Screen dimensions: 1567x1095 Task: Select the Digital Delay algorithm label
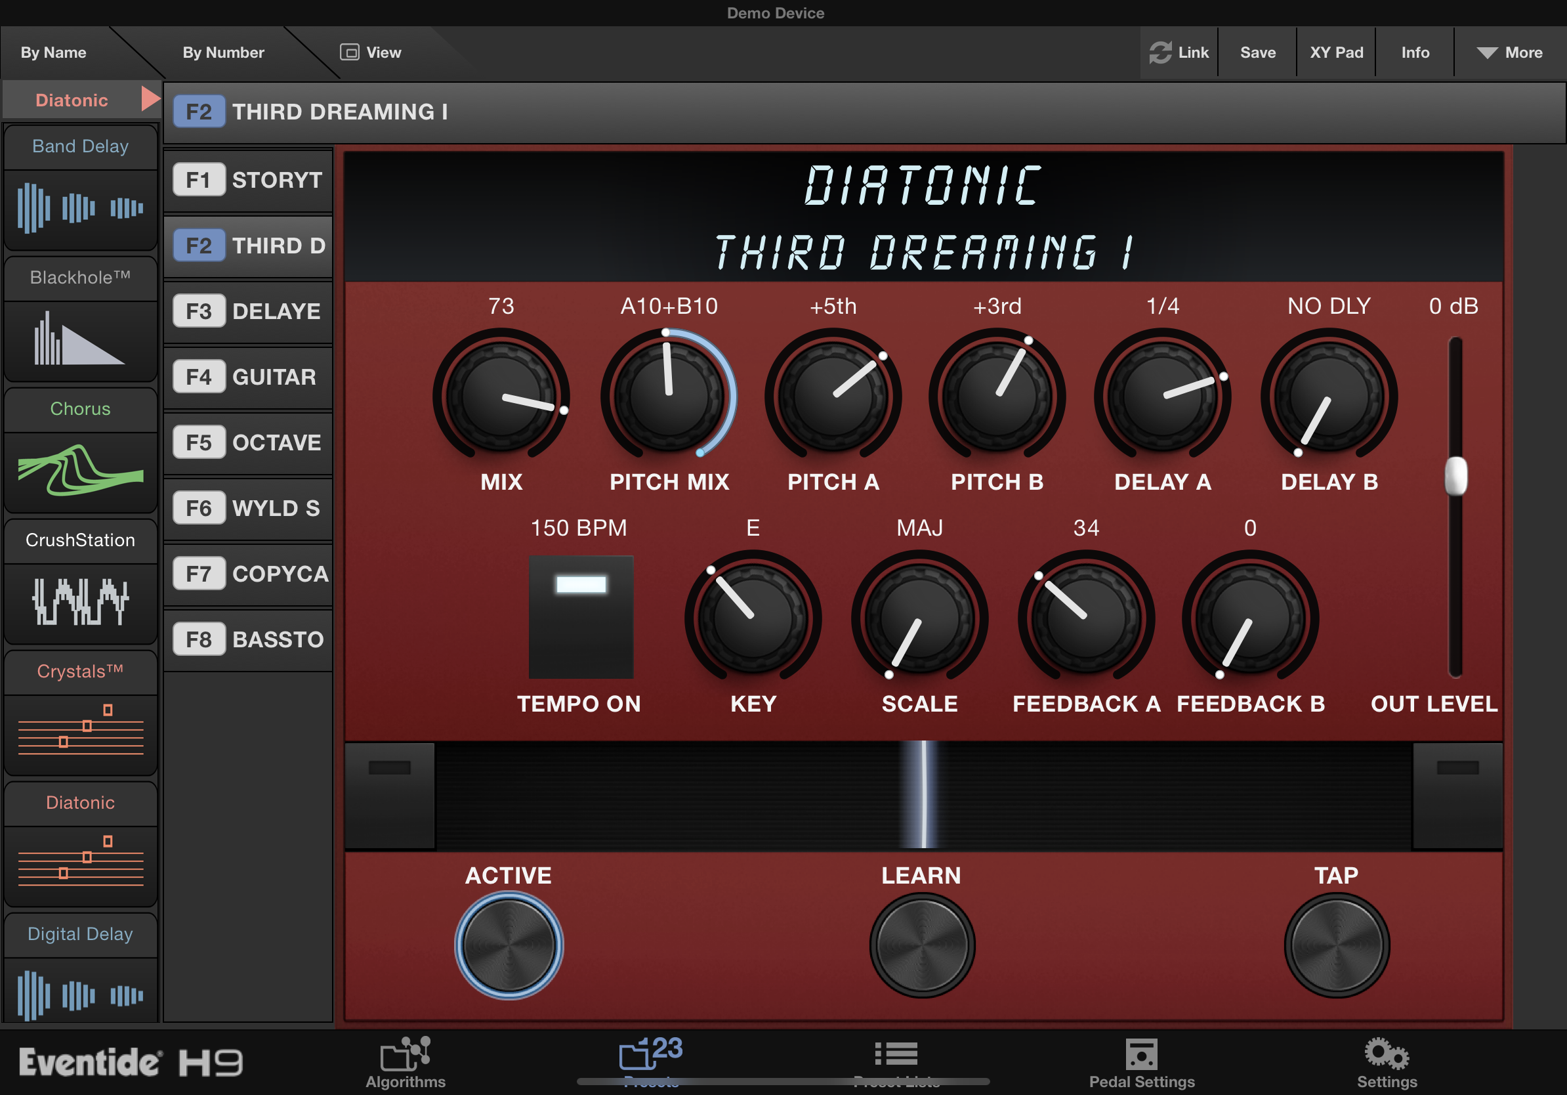click(81, 934)
